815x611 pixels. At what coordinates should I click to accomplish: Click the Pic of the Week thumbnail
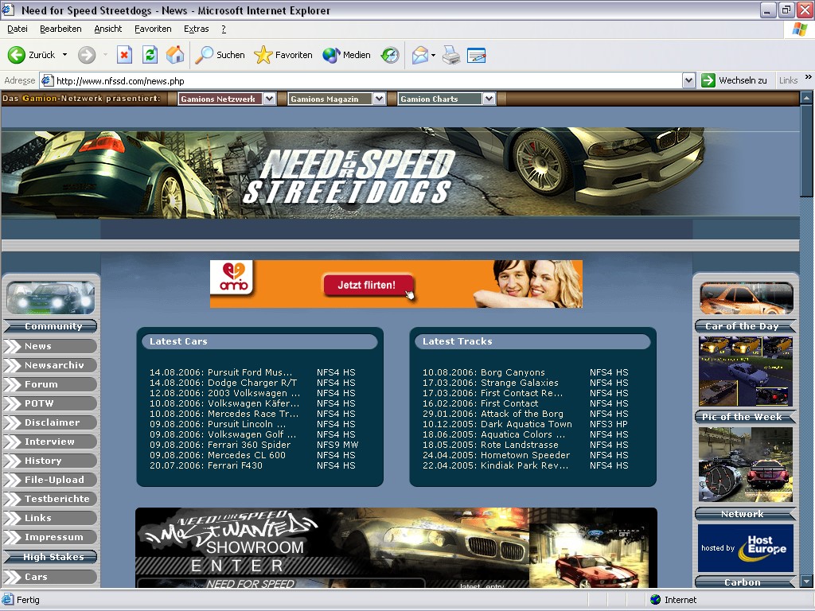pyautogui.click(x=745, y=465)
